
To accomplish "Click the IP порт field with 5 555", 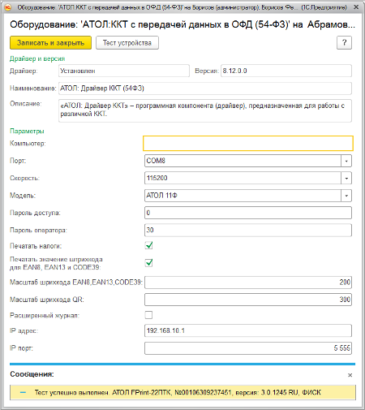I will (x=248, y=348).
